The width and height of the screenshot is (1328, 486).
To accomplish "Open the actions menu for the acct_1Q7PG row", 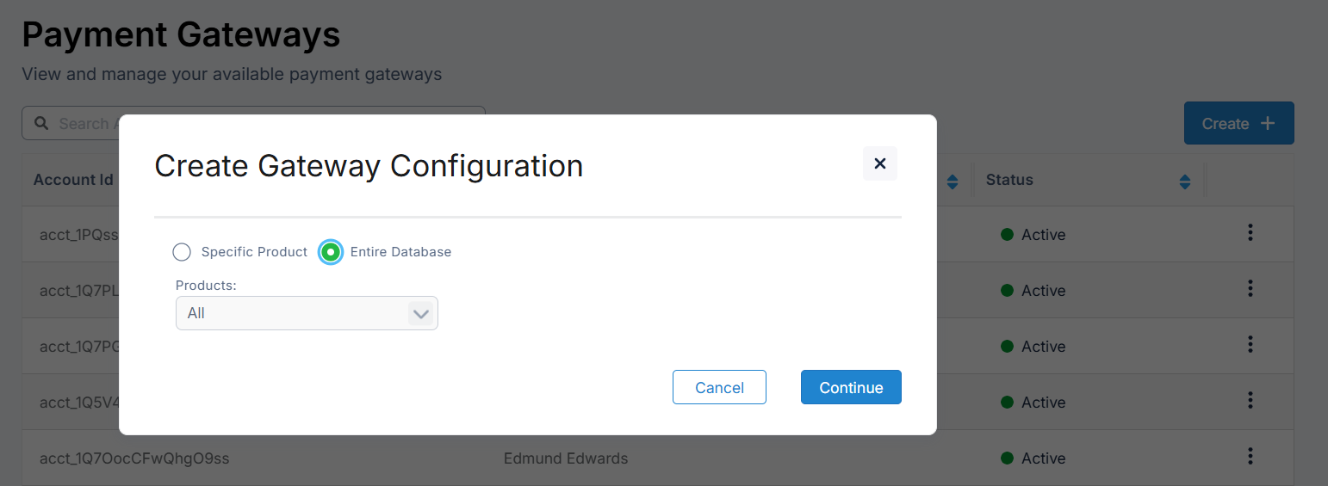I will (x=1250, y=345).
